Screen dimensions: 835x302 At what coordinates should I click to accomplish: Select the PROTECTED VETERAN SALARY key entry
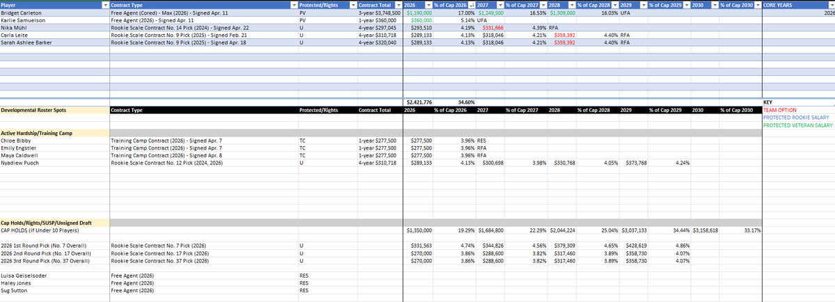pyautogui.click(x=798, y=125)
